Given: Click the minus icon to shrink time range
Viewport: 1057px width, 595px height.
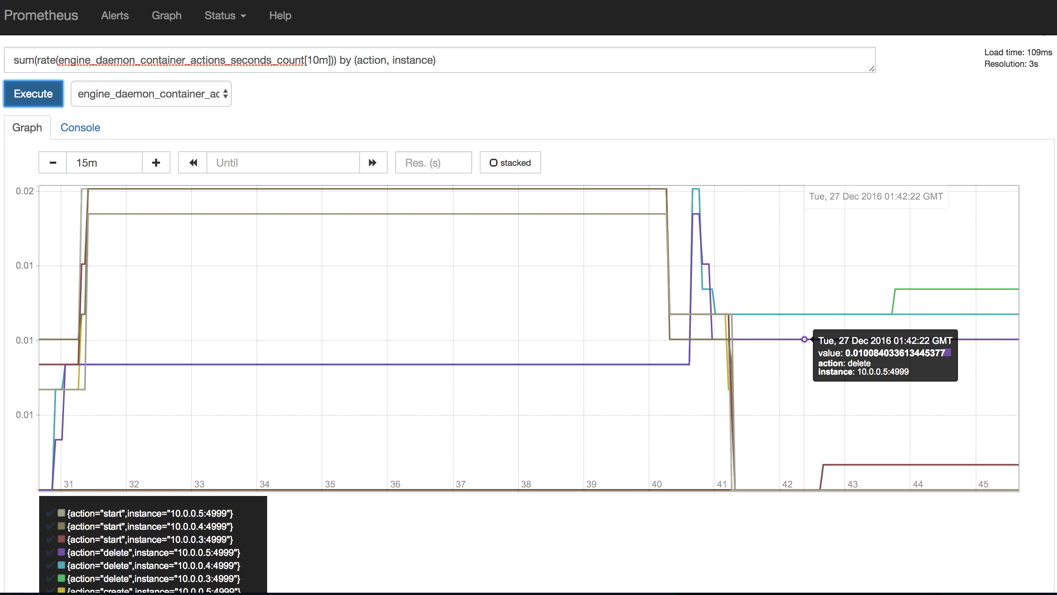Looking at the screenshot, I should (x=52, y=162).
